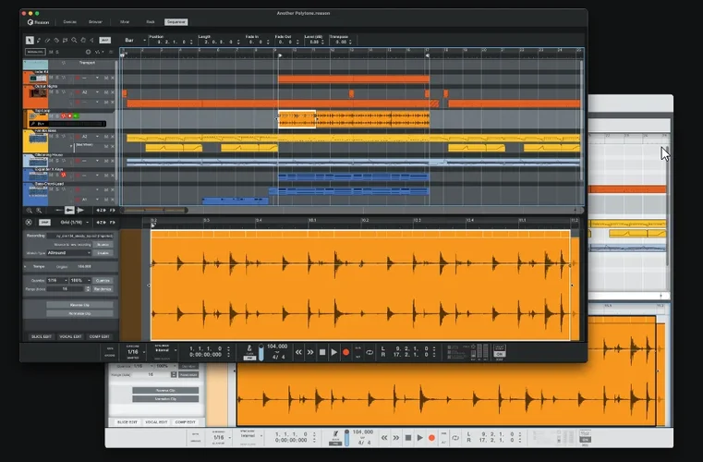
Task: Toggle the Loop button in transport
Action: point(370,352)
